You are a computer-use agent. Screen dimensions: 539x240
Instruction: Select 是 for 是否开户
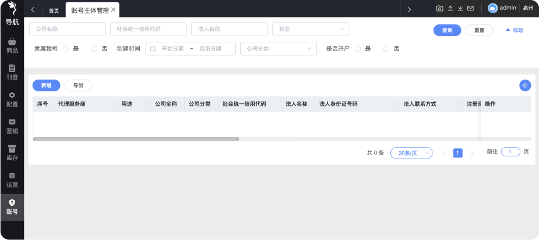(358, 49)
